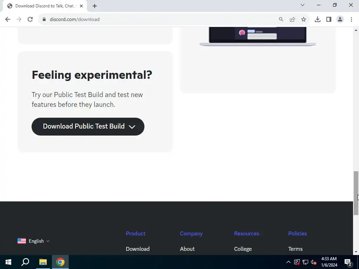Viewport: 359px width, 269px height.
Task: Click the forward navigation arrow
Action: pyautogui.click(x=19, y=20)
